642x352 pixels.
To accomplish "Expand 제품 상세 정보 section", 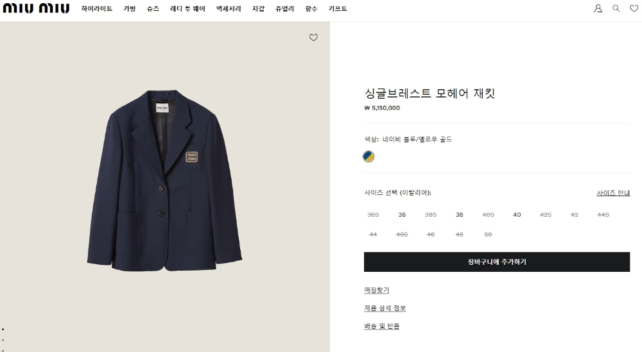I will pos(385,308).
